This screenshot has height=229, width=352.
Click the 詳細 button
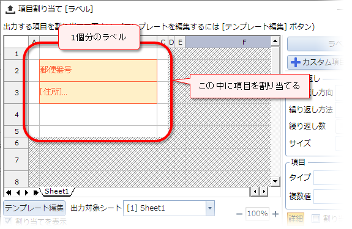(x=296, y=219)
